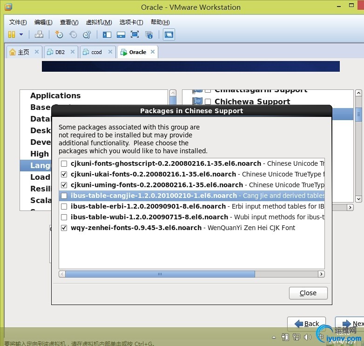
Task: Select the wqy-zenhei-fonts package row
Action: (192, 228)
